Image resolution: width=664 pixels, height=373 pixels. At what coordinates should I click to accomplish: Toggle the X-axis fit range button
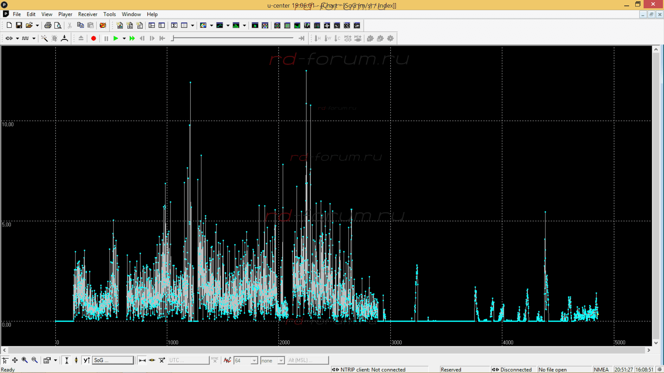tap(142, 360)
